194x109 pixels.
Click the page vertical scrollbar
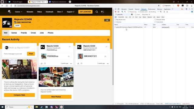coord(113,47)
